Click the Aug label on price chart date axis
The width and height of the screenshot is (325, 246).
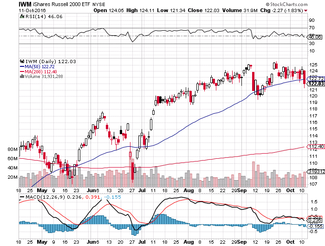189,190
